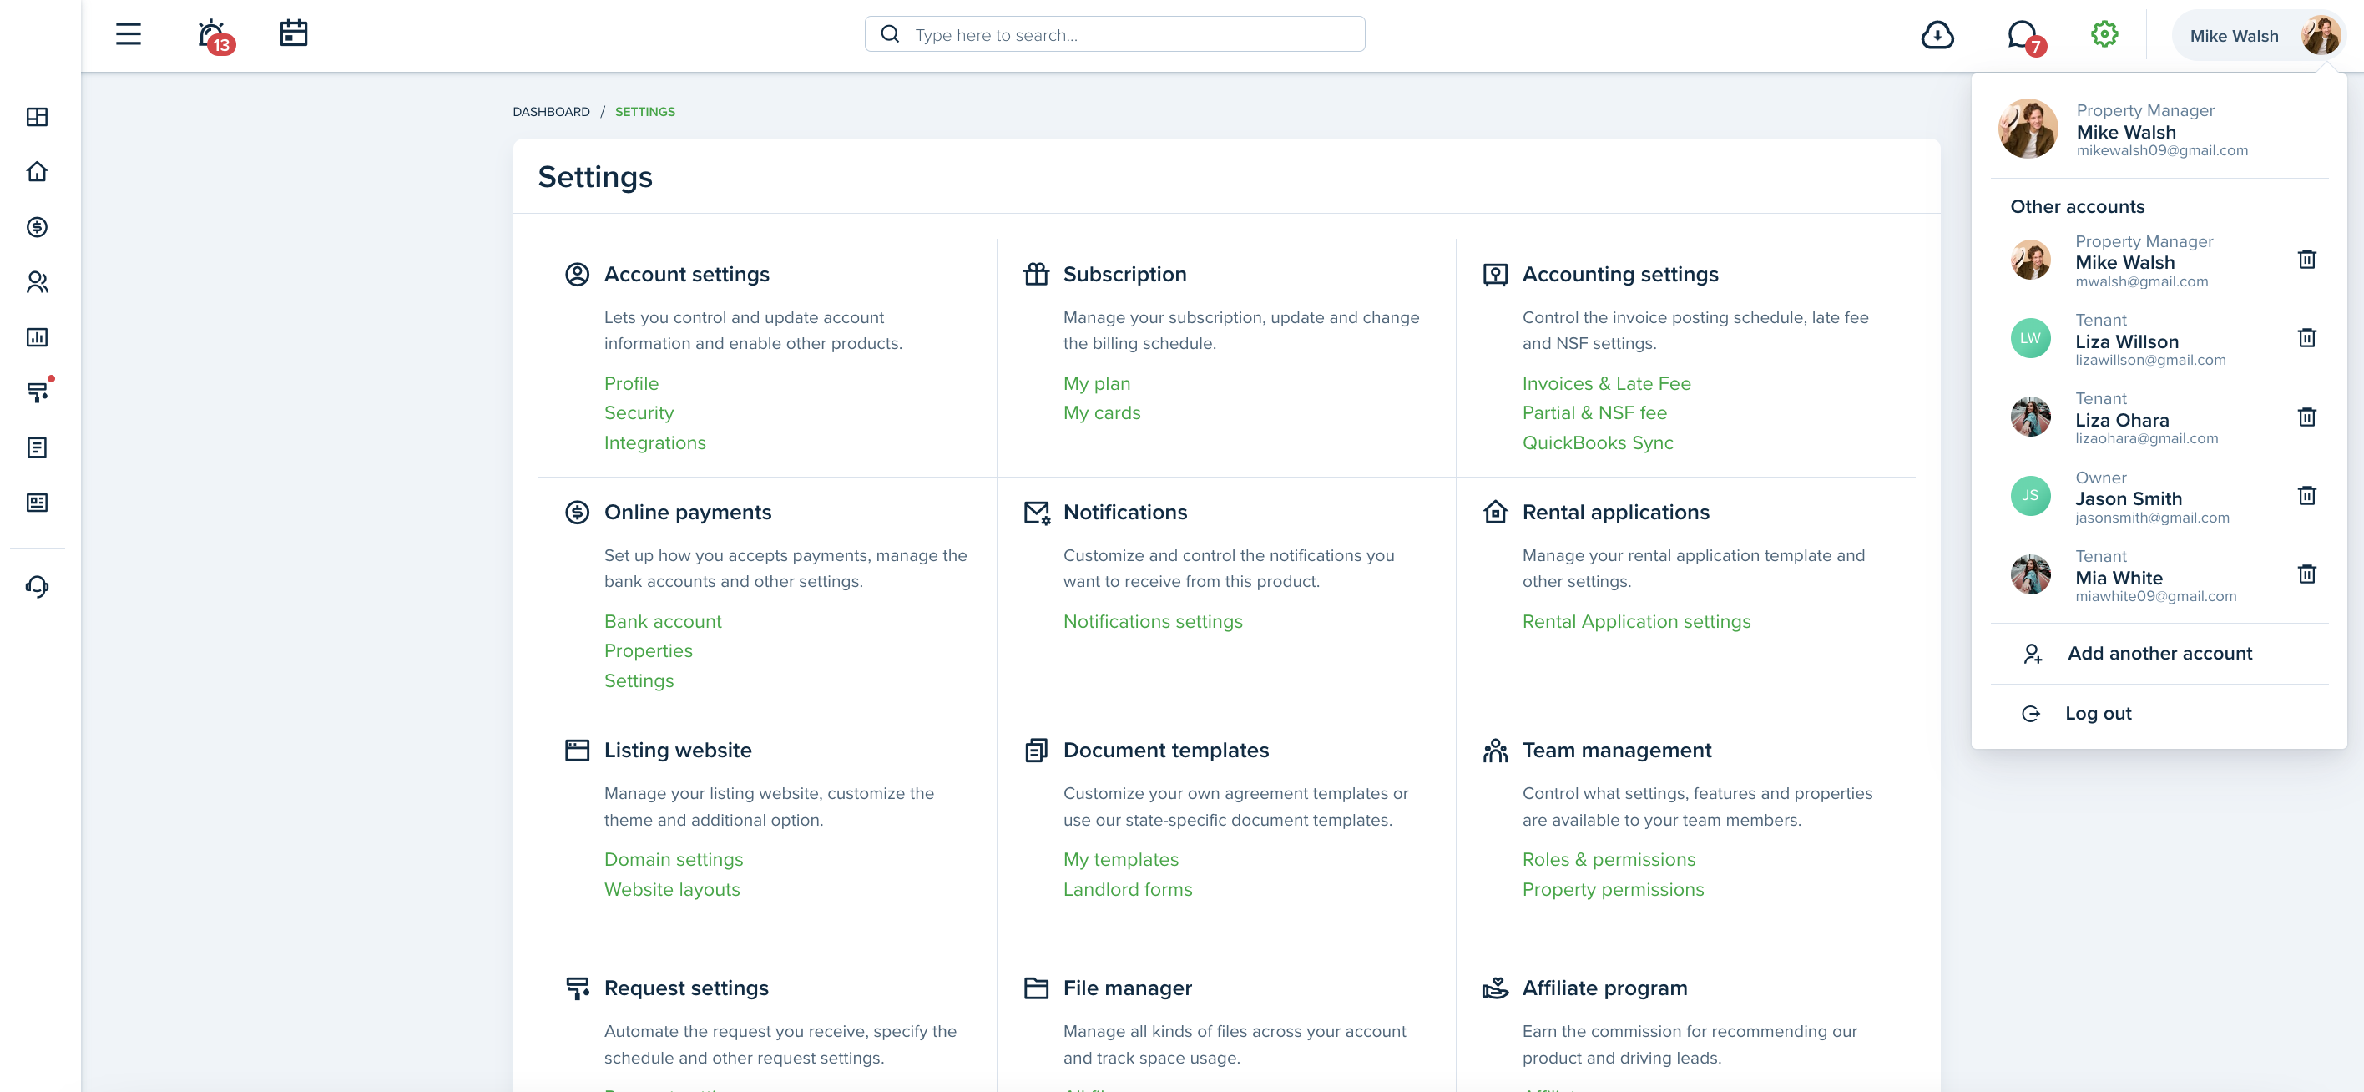The width and height of the screenshot is (2364, 1092).
Task: Click Add another account
Action: point(2159,653)
